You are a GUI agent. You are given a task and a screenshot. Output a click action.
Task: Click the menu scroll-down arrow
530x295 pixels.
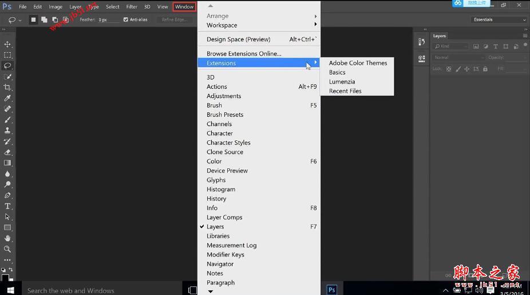tap(211, 292)
